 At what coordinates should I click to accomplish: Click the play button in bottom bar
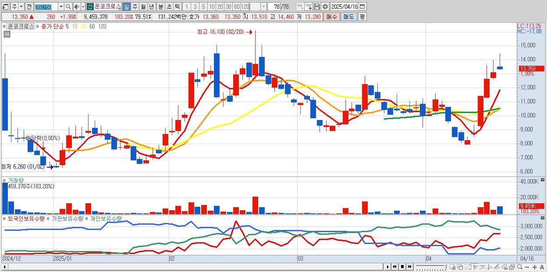(387, 267)
